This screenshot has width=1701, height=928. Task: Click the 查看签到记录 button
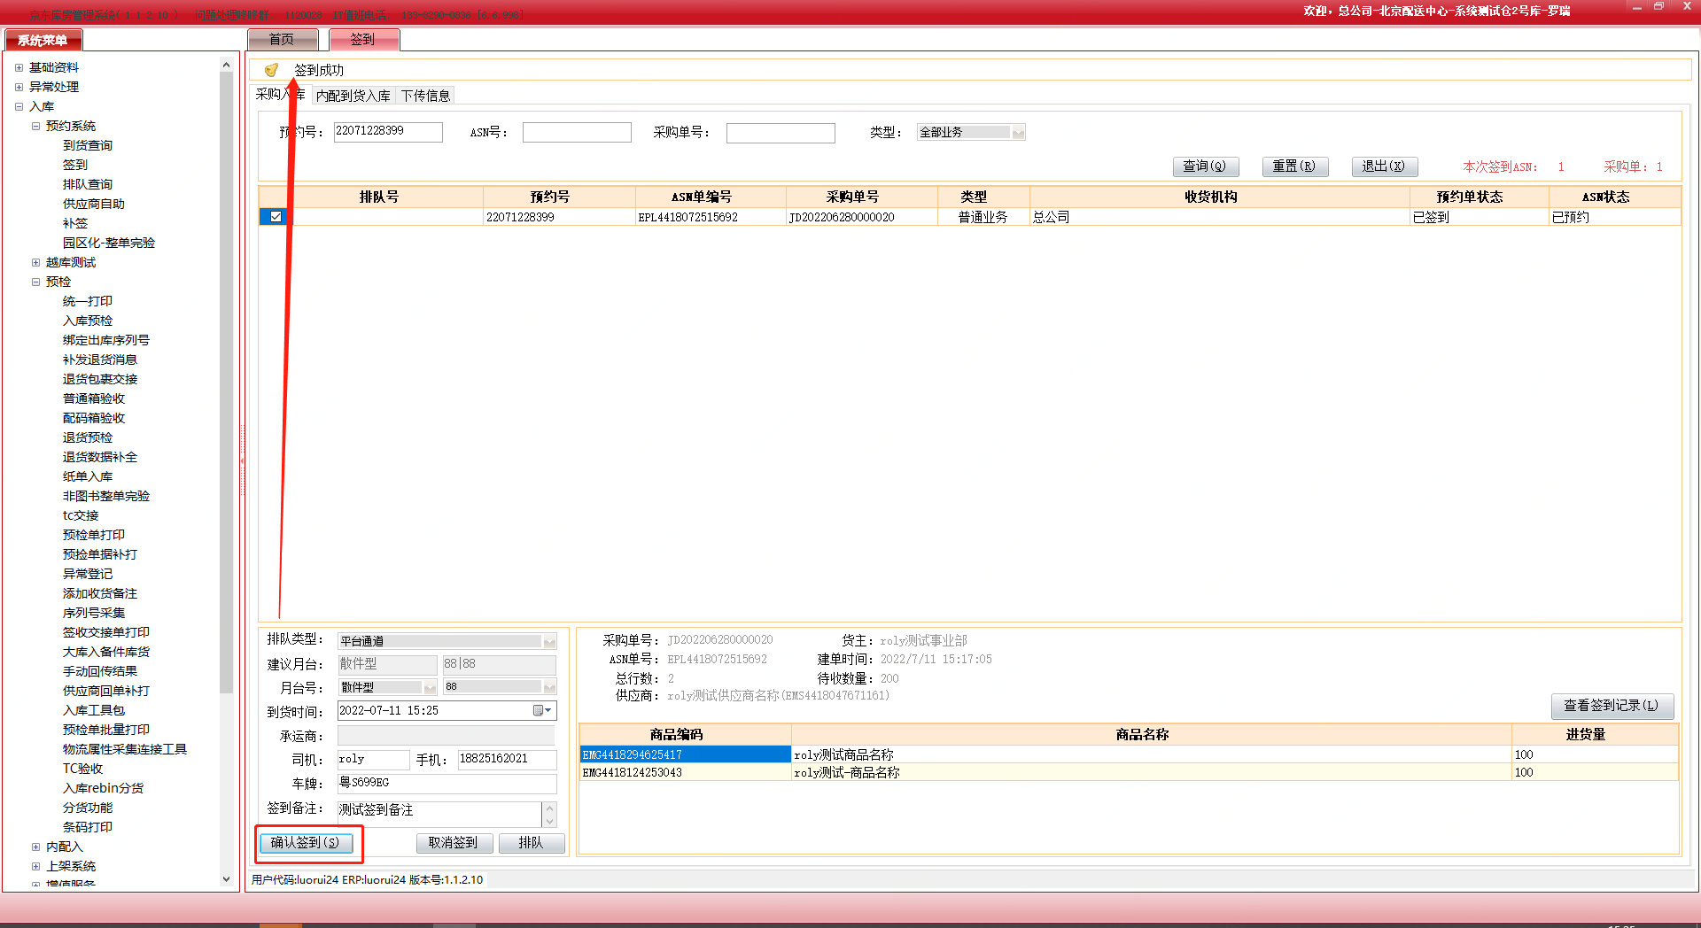[1611, 705]
